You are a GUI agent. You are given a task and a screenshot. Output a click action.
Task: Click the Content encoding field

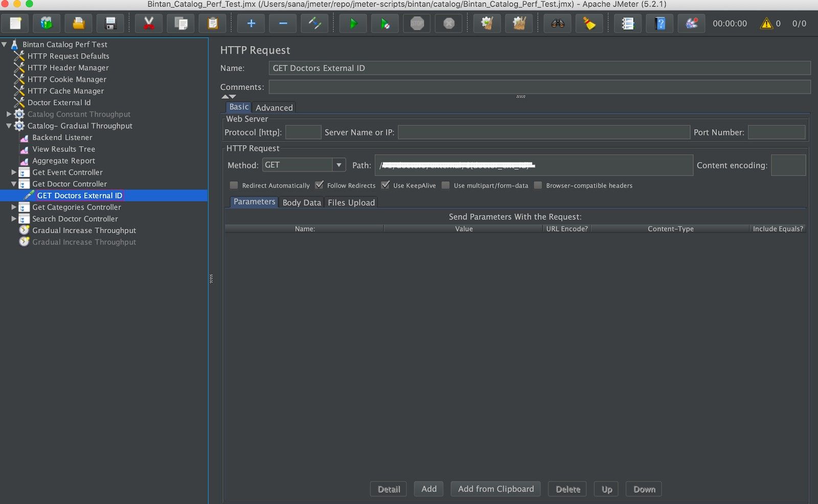[x=788, y=165]
